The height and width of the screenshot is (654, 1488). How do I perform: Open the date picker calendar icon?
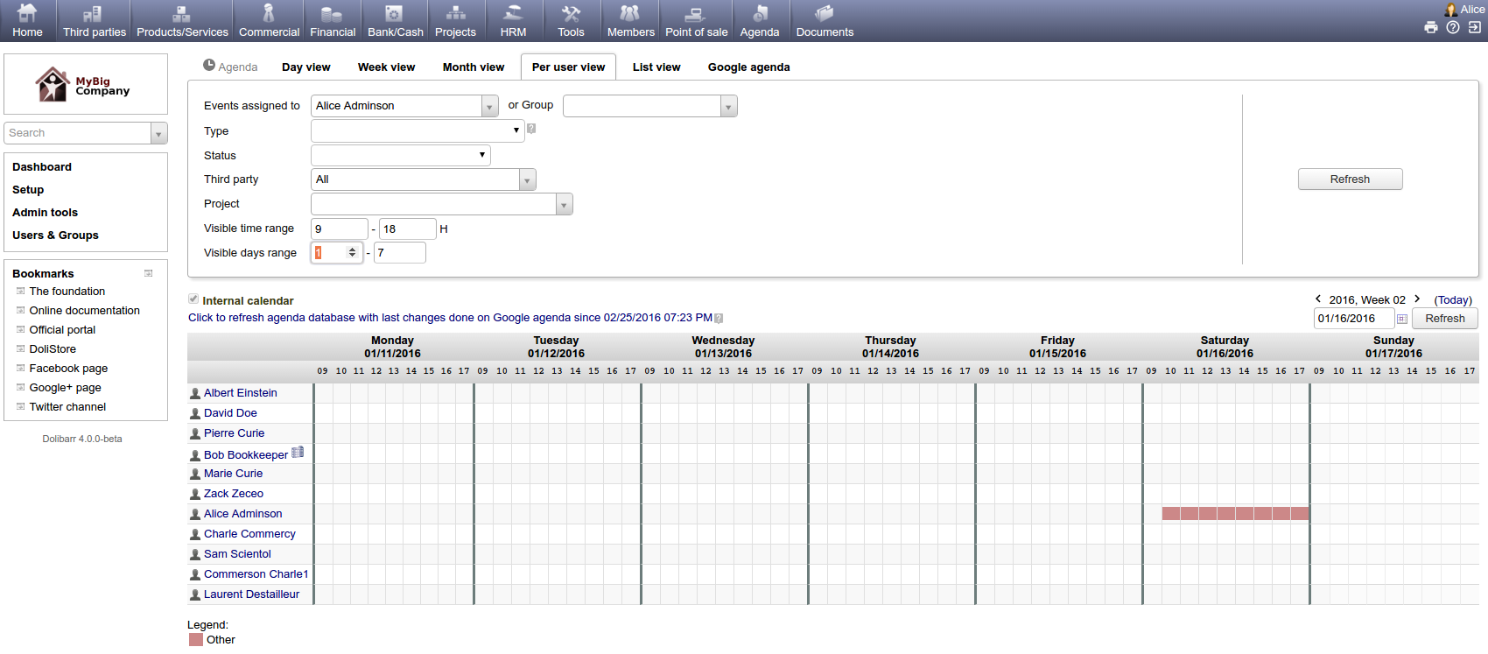click(x=1401, y=319)
